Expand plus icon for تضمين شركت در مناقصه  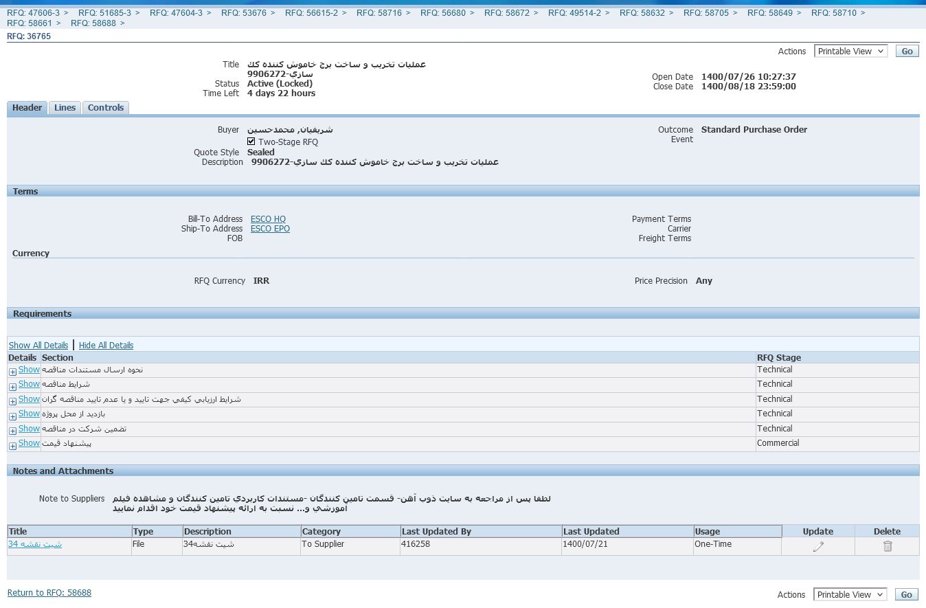click(12, 431)
